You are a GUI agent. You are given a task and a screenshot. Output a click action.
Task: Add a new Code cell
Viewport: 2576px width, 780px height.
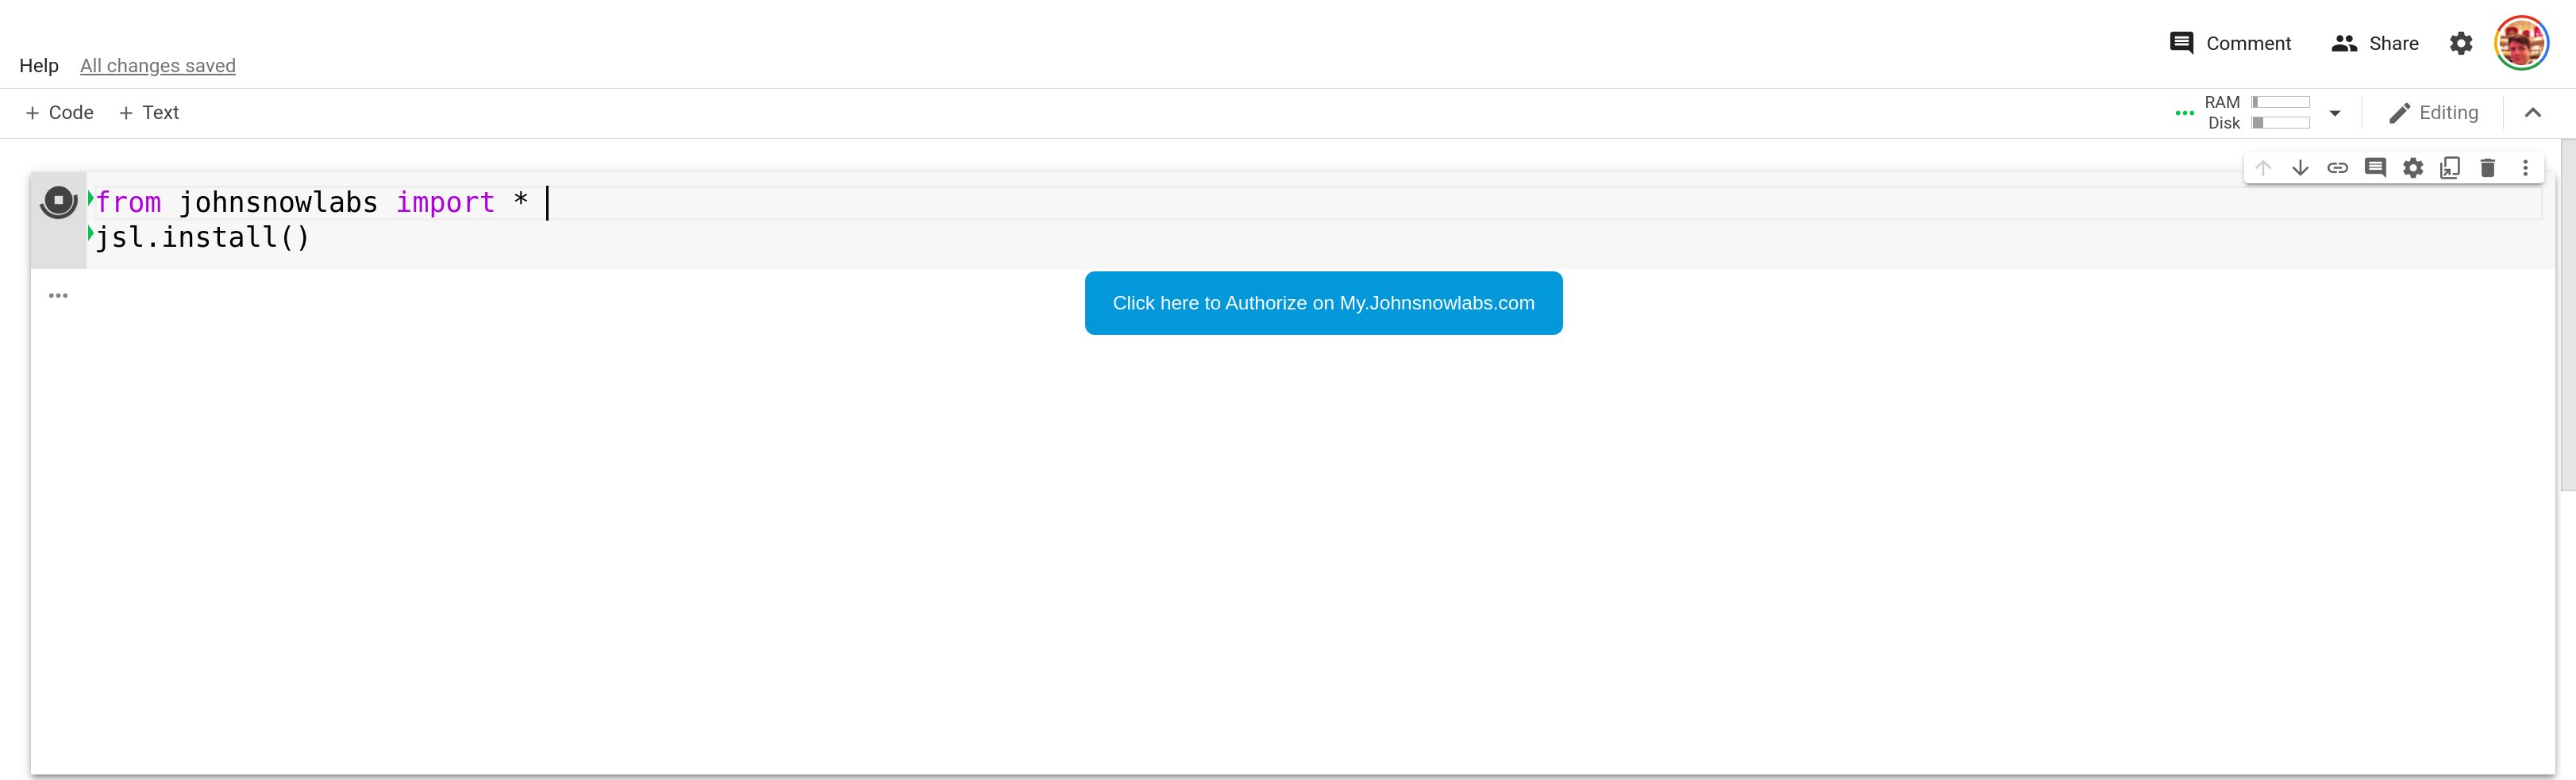pyautogui.click(x=59, y=113)
